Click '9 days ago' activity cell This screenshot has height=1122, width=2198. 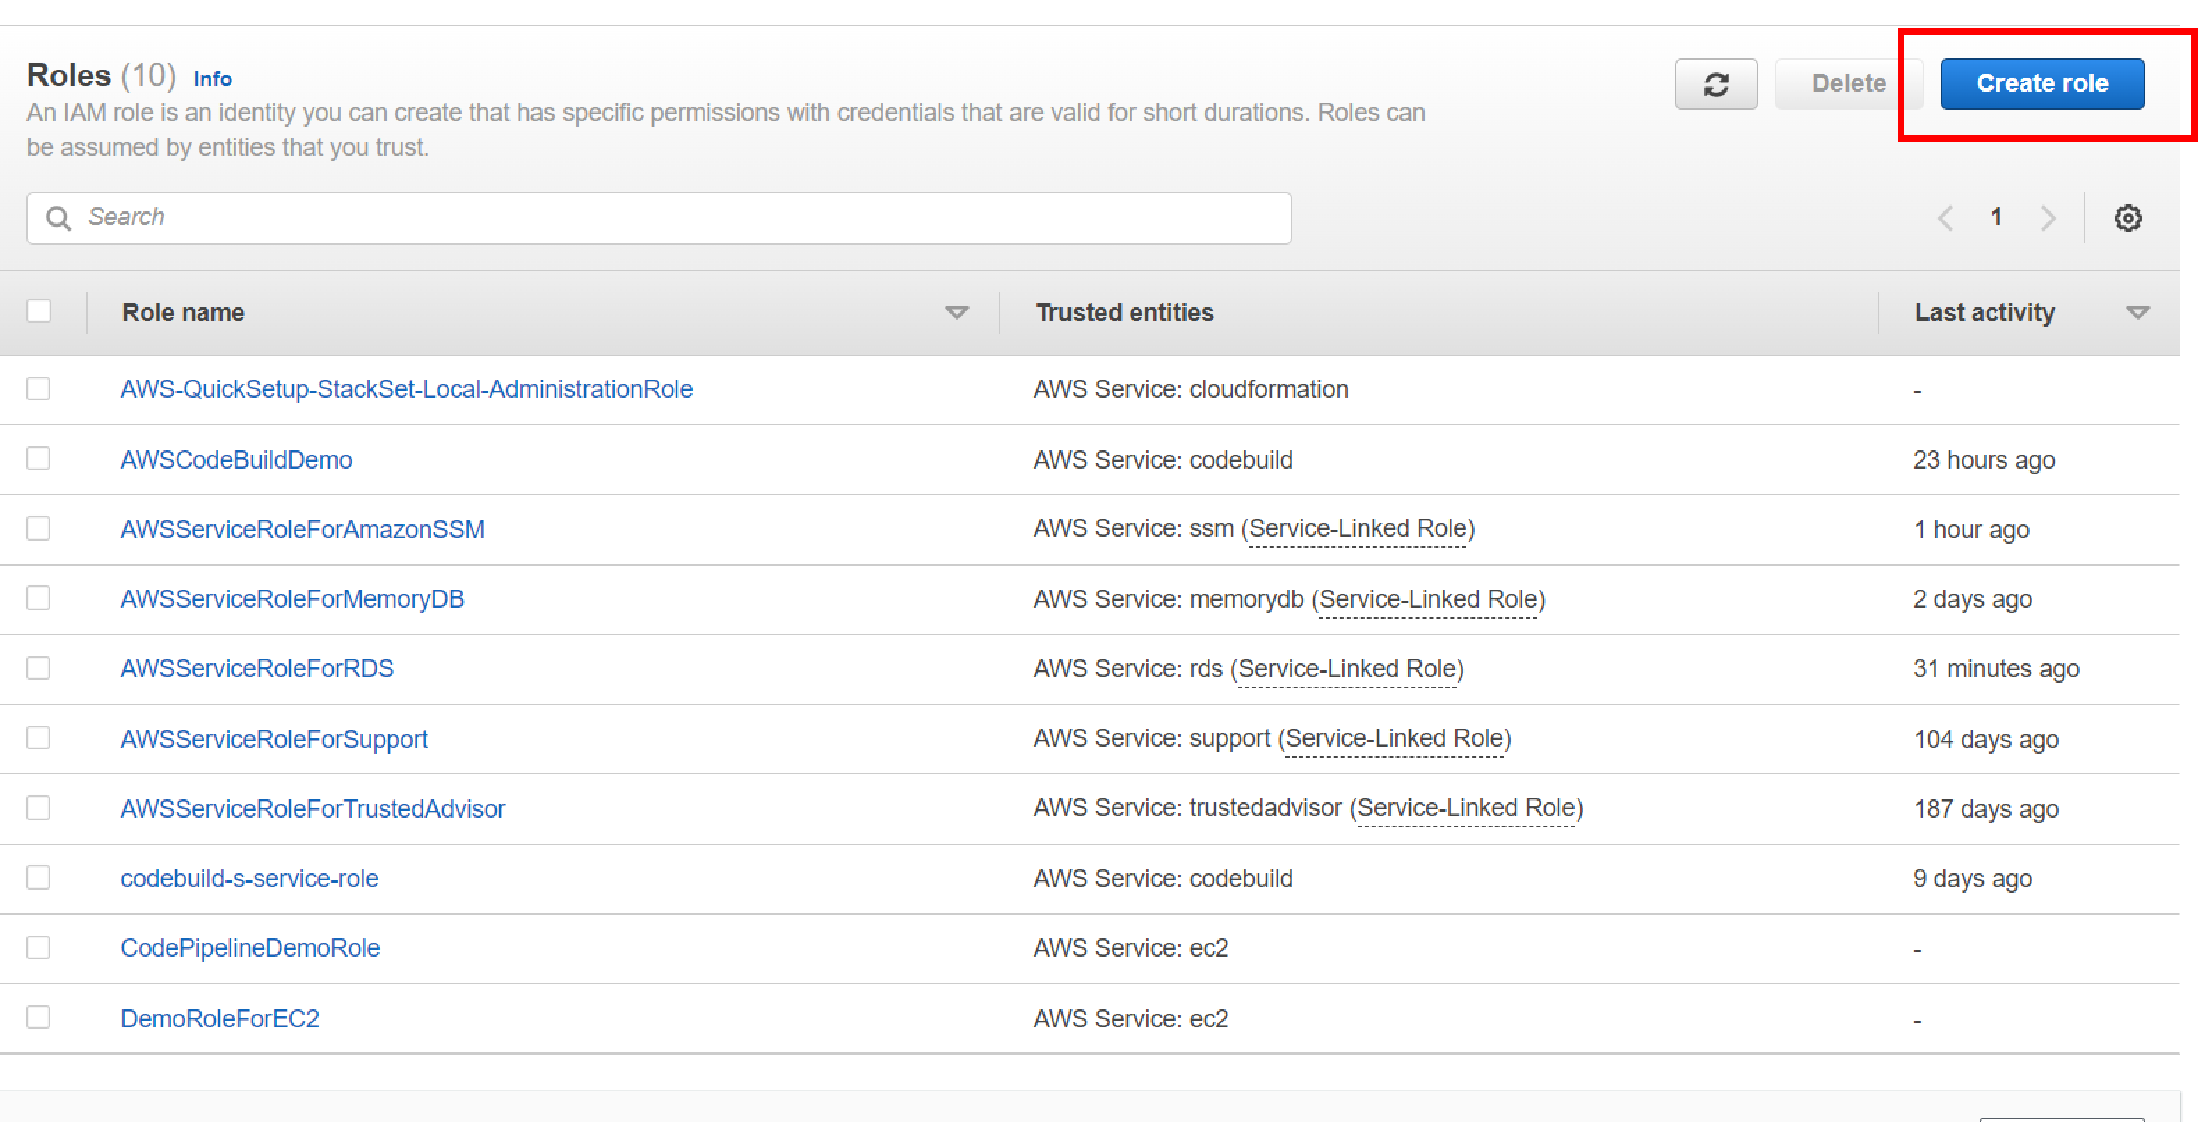click(x=1973, y=879)
